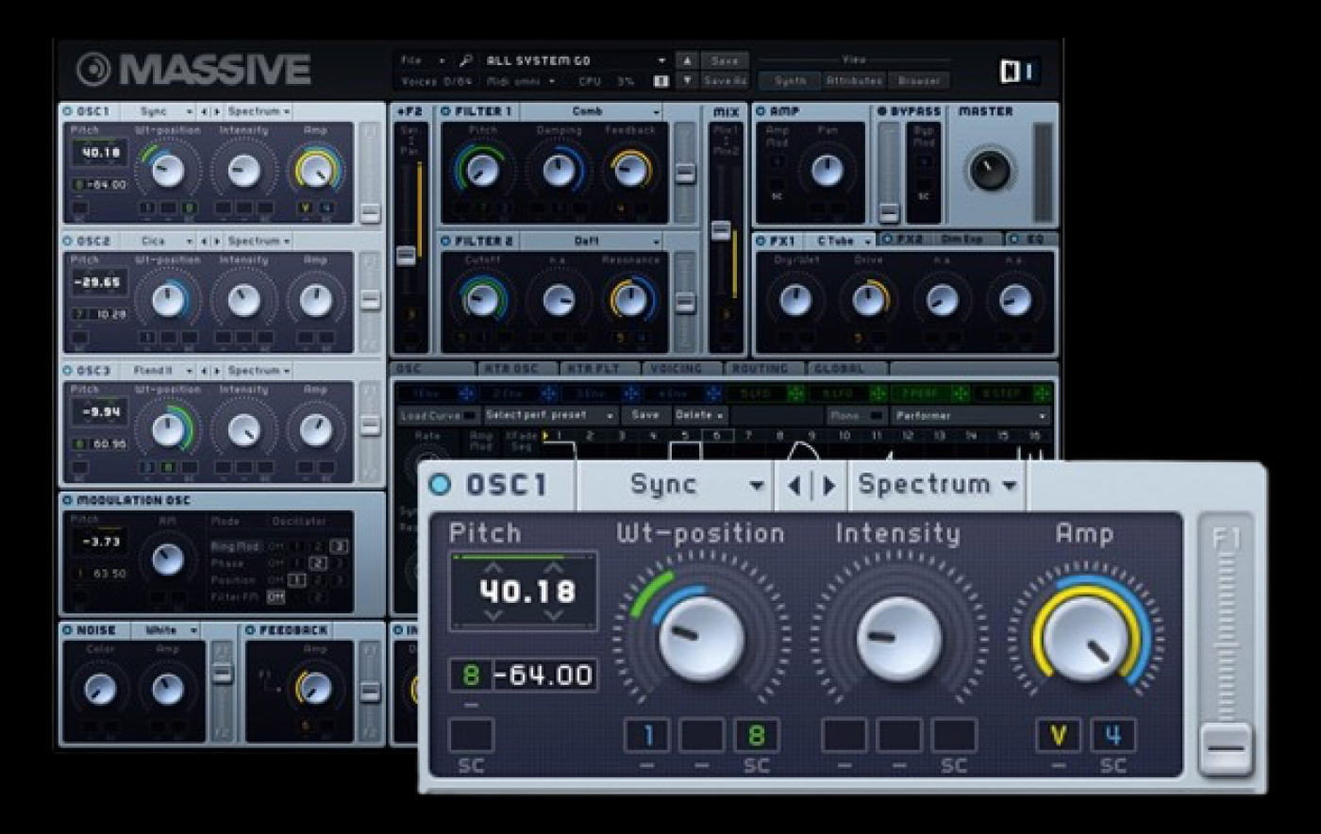Click yellow V modulation slot under enlarged Amp
The width and height of the screenshot is (1321, 834).
coord(1058,735)
